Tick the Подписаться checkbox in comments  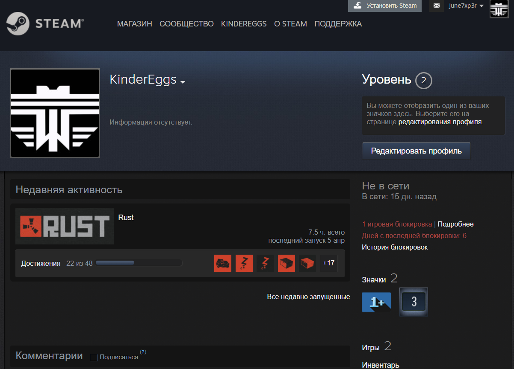pyautogui.click(x=95, y=357)
